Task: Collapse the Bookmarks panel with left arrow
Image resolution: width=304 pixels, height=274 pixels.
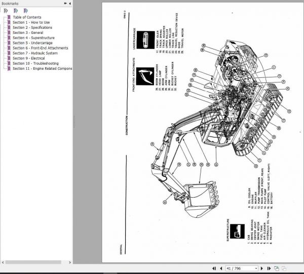Action: 70,4
